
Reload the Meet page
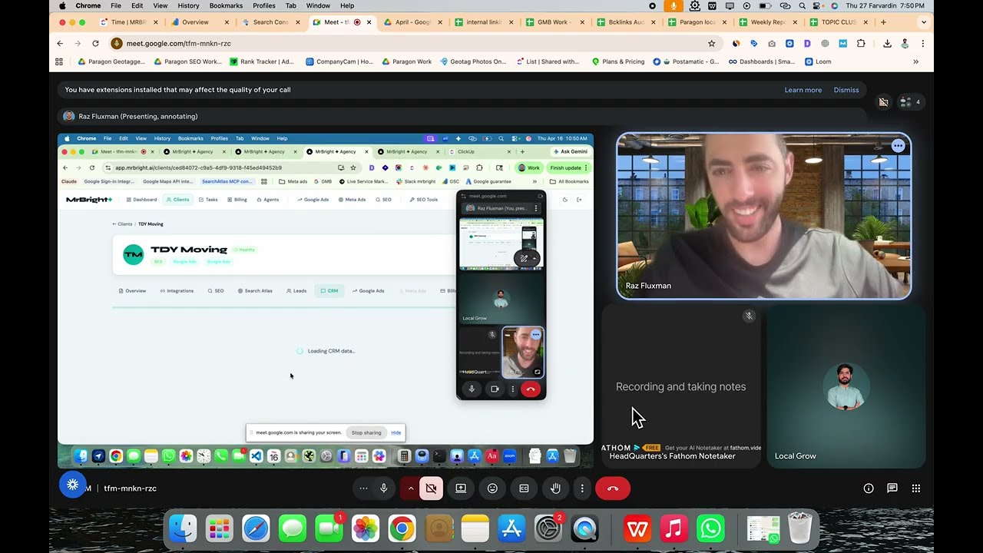pos(95,44)
